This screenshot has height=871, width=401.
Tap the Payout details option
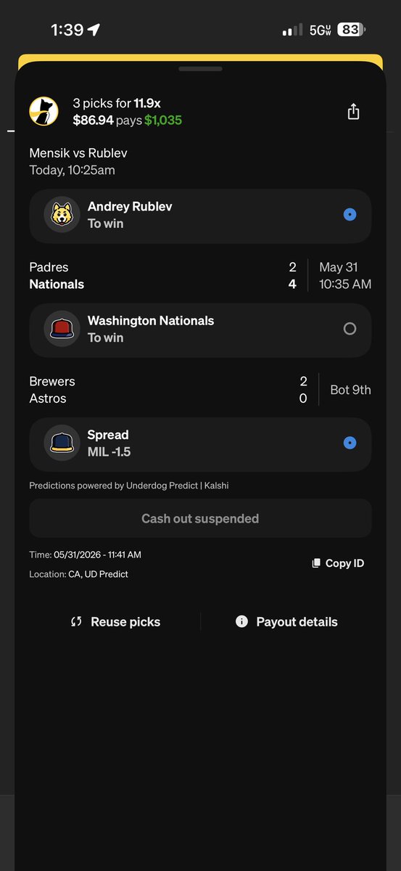point(287,622)
